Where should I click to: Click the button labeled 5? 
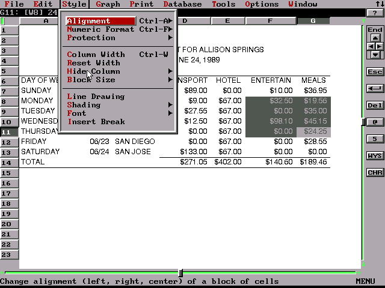point(375,139)
